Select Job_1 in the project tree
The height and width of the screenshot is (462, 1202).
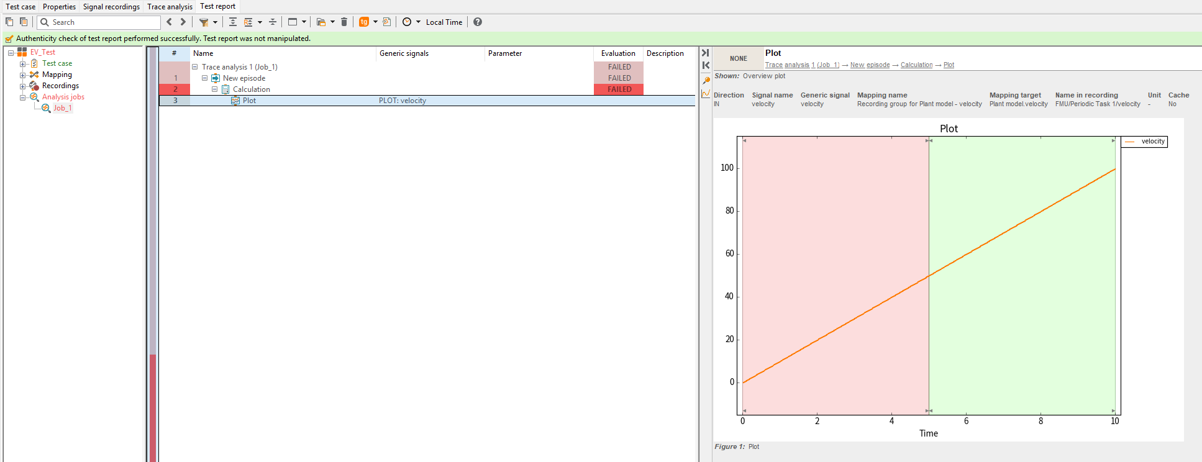pyautogui.click(x=63, y=108)
